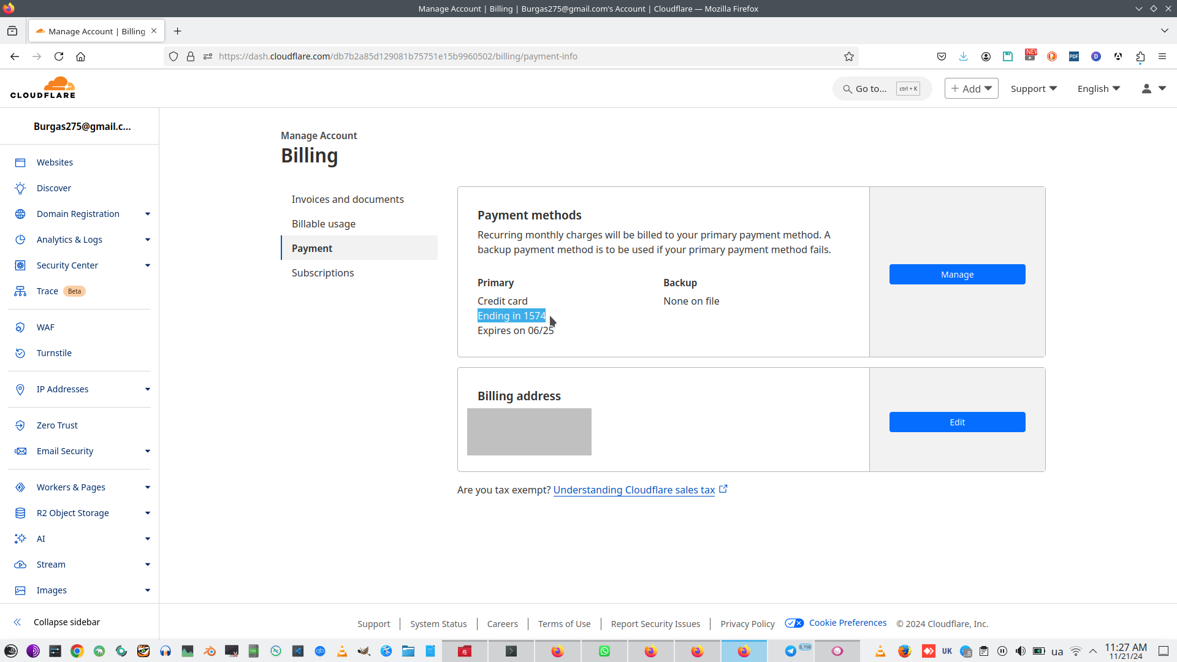Image resolution: width=1177 pixels, height=662 pixels.
Task: Bookmark this page with star icon
Action: pos(848,56)
